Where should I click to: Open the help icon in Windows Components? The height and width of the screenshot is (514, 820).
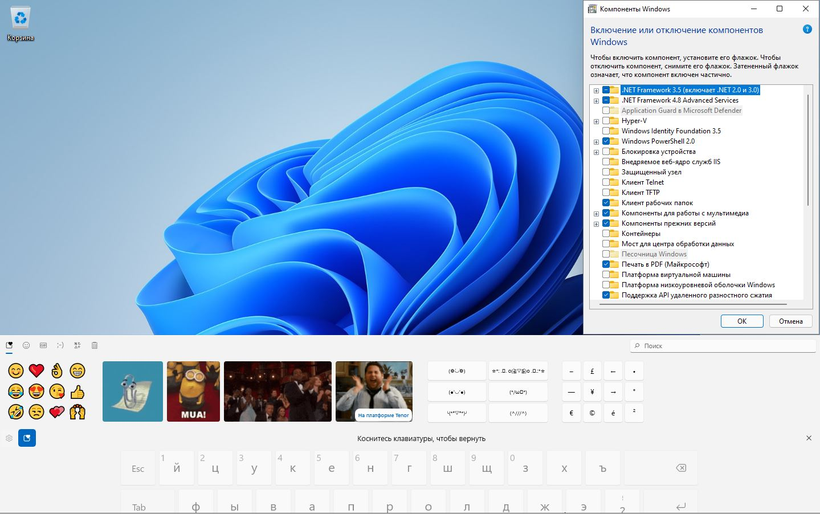(807, 30)
